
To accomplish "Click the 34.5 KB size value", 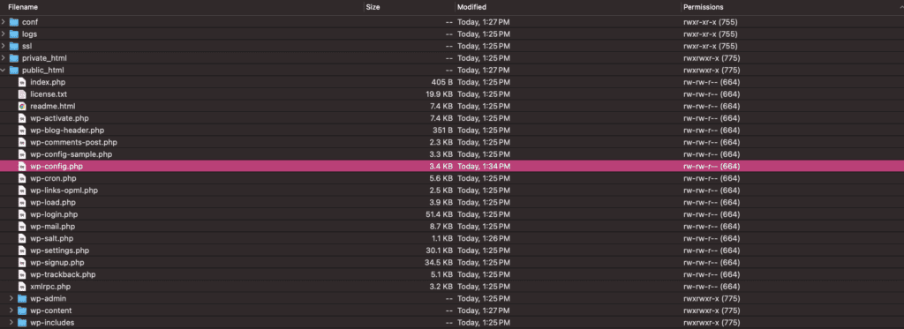I will [x=439, y=262].
